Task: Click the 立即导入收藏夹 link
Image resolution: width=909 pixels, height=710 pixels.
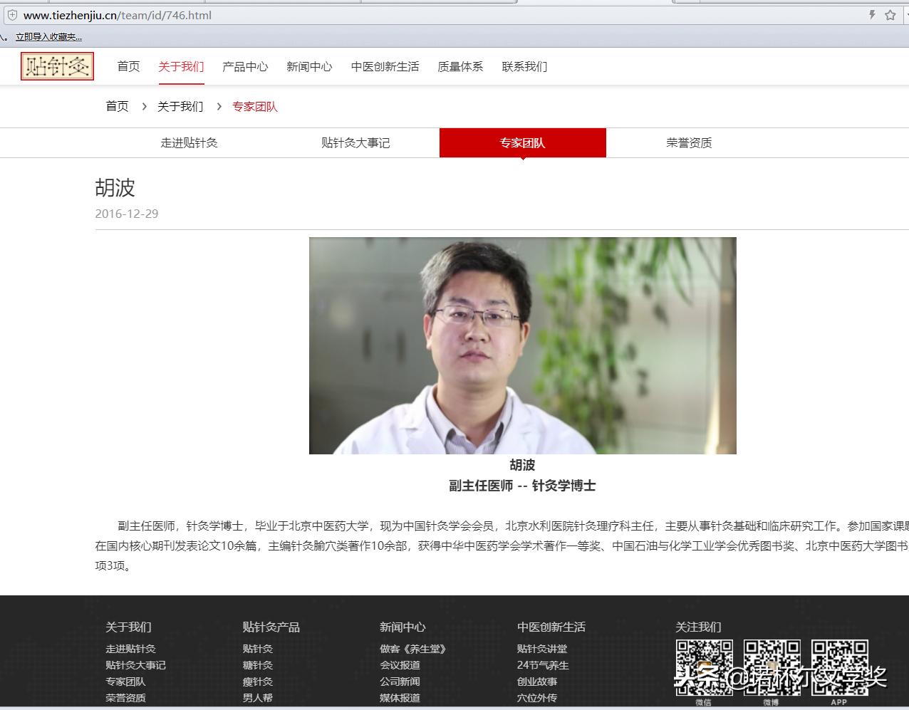Action: coord(49,36)
